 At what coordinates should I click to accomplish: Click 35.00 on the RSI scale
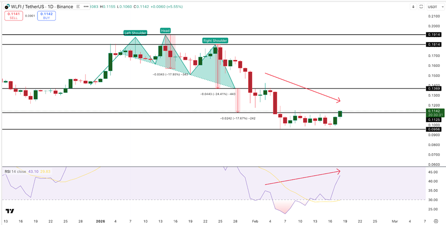click(434, 190)
